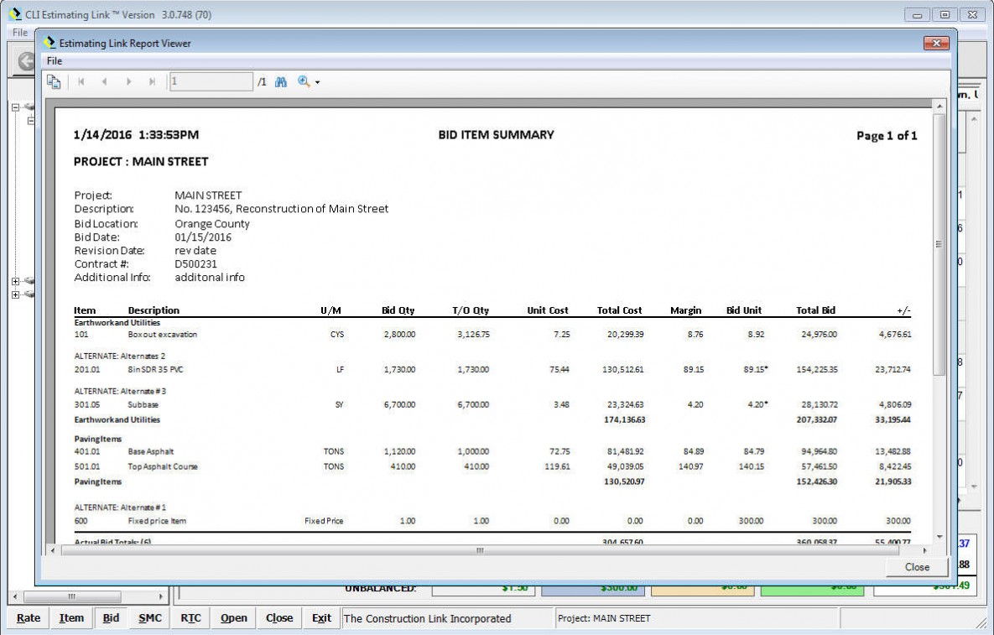Image resolution: width=994 pixels, height=635 pixels.
Task: Click the 'Total Bid' column header
Action: coord(816,310)
